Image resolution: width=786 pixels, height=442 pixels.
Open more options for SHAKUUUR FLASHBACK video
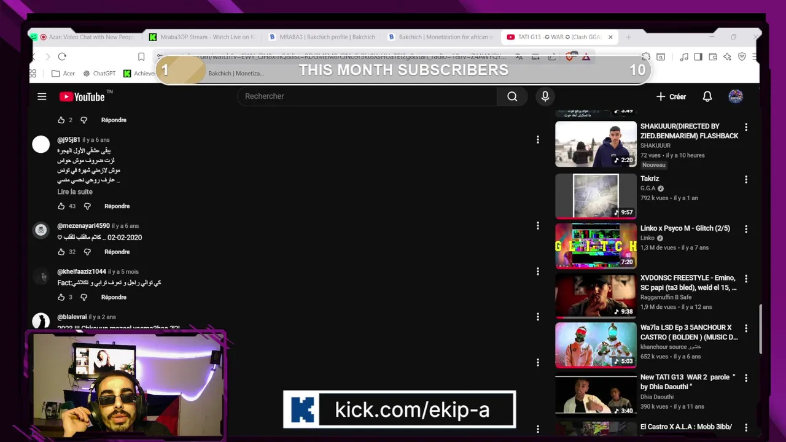pyautogui.click(x=746, y=127)
